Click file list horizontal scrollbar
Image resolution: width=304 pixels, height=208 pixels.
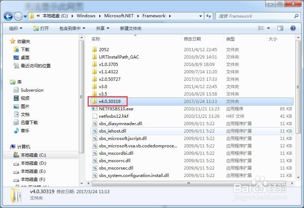(189, 183)
